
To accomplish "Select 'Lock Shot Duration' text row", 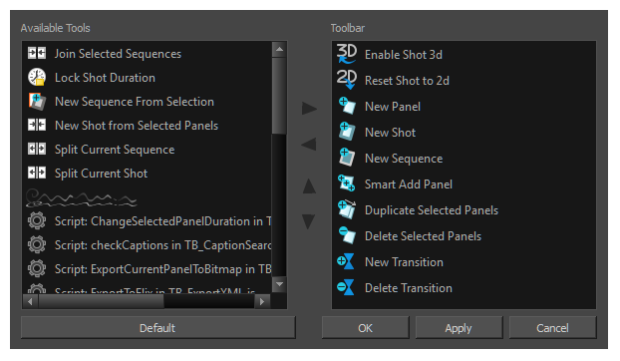I will click(x=105, y=78).
